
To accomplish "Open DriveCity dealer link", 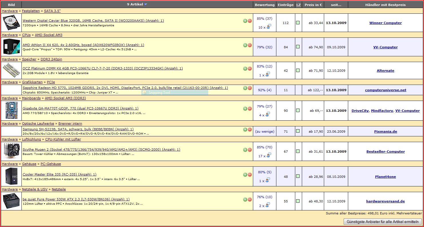I will click(x=360, y=111).
